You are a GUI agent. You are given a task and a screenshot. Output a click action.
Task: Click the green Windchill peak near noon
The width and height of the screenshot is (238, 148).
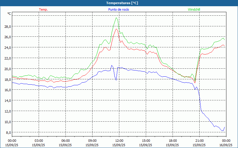click(116, 18)
